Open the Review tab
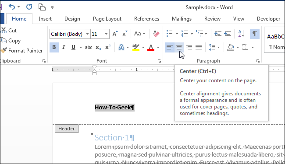Screen dimensions: 285x164 (212, 19)
